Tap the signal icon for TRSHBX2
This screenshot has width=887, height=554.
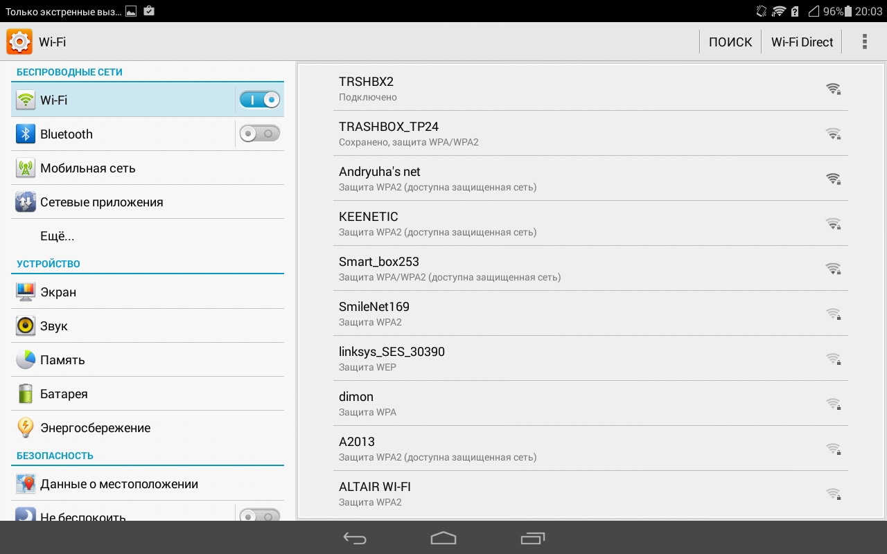pos(833,89)
